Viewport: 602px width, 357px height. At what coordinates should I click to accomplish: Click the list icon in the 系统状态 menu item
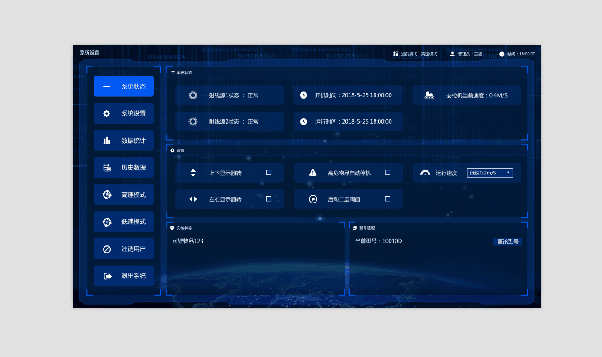107,86
